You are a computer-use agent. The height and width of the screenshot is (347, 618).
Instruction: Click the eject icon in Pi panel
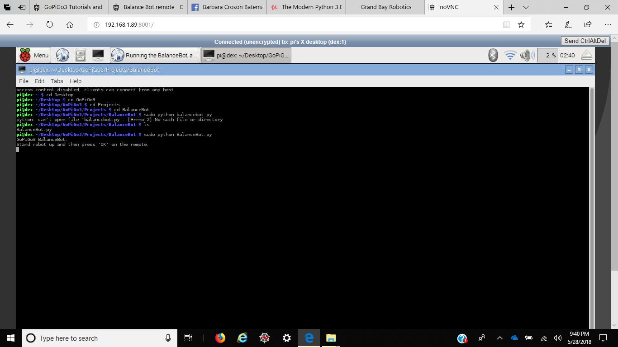point(586,55)
